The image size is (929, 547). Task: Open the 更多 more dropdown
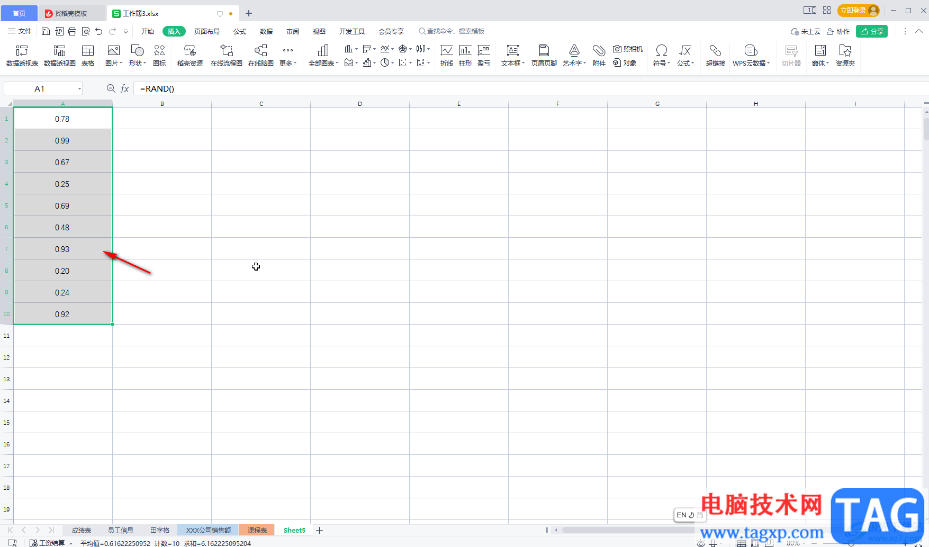click(x=288, y=64)
